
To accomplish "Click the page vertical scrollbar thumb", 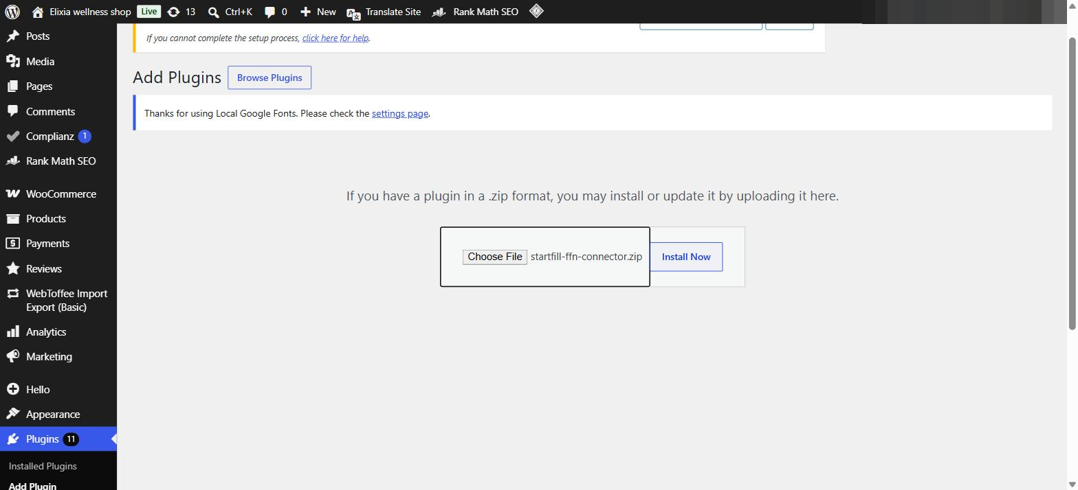I will [x=1072, y=183].
